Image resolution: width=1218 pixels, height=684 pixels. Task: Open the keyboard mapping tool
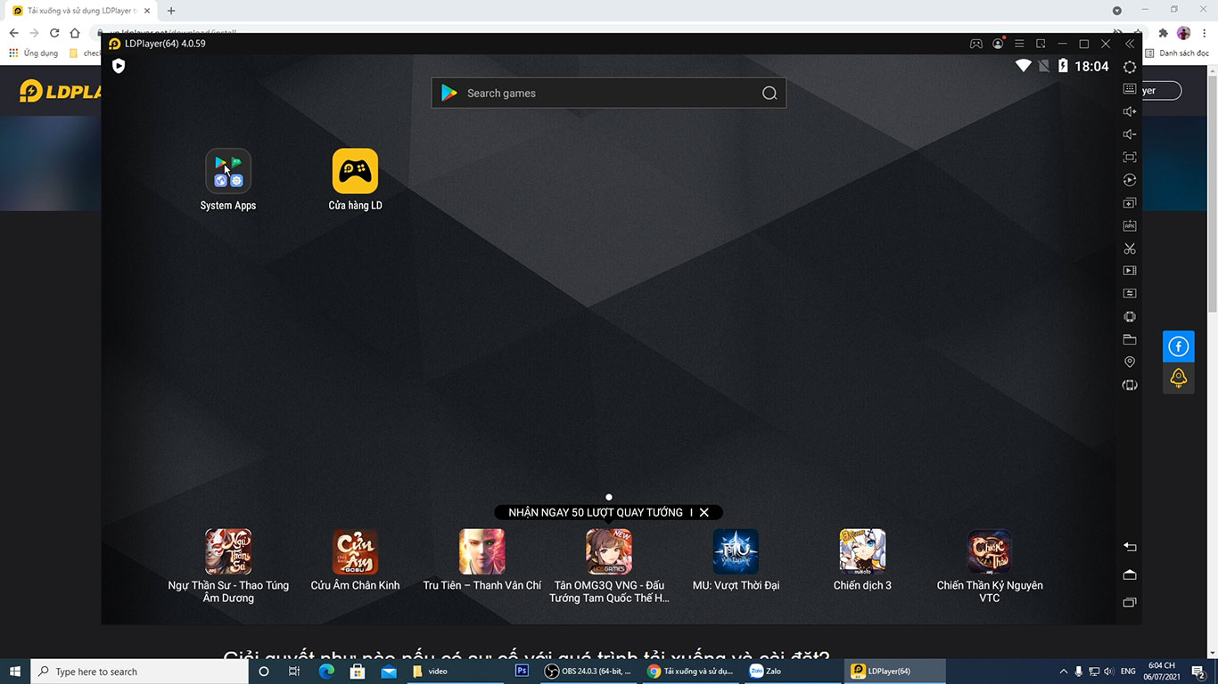1130,89
